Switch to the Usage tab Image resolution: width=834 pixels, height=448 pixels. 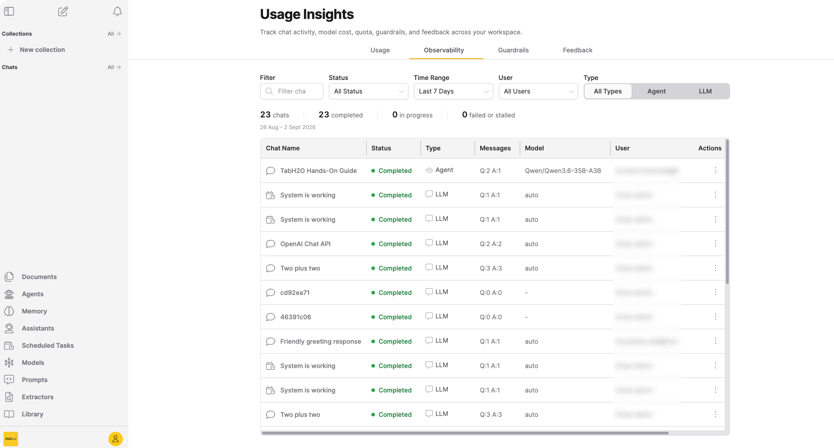[380, 50]
